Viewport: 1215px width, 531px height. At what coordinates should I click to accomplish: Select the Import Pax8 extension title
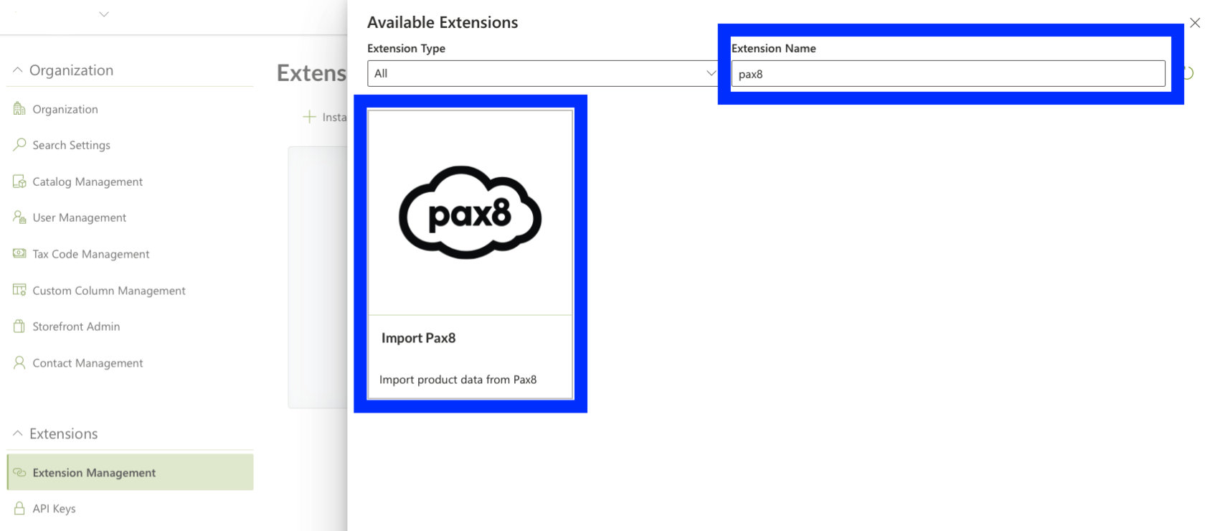point(418,338)
